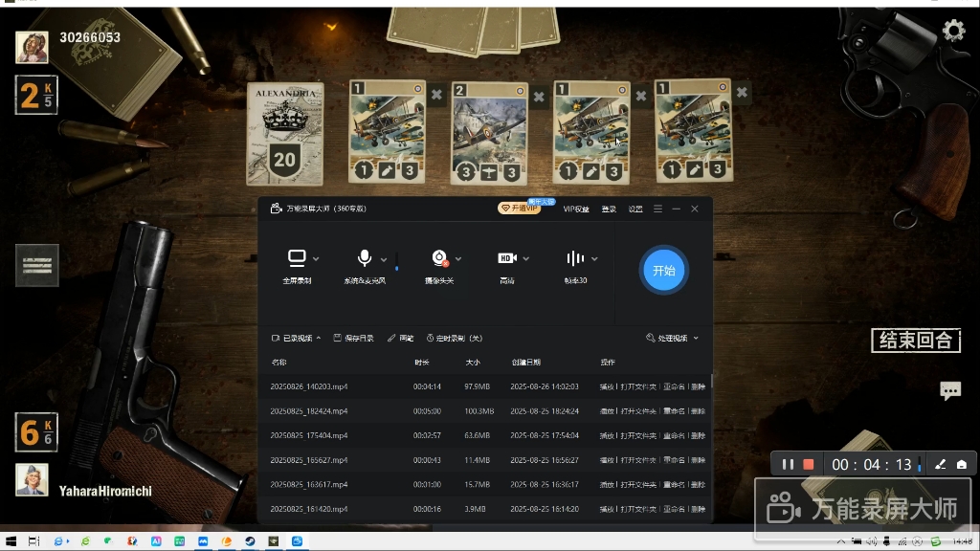Click 播放 for 20250826_140203.mp4
Image resolution: width=980 pixels, height=551 pixels.
pos(606,386)
